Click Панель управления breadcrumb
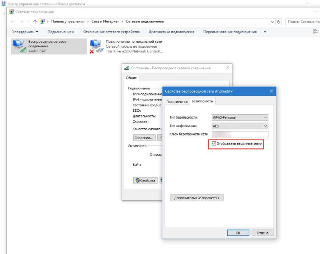 pyautogui.click(x=68, y=22)
